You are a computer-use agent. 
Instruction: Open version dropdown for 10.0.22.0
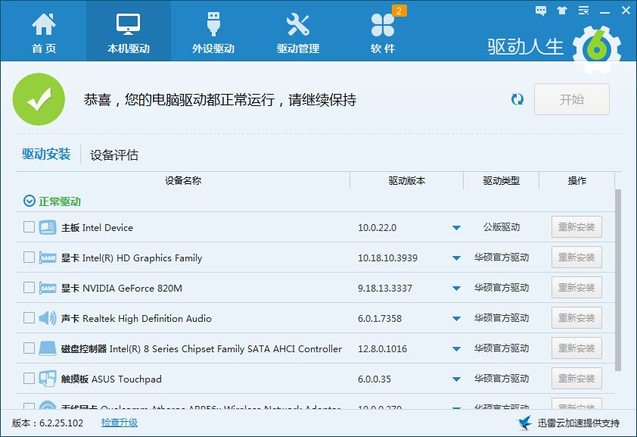[x=456, y=228]
